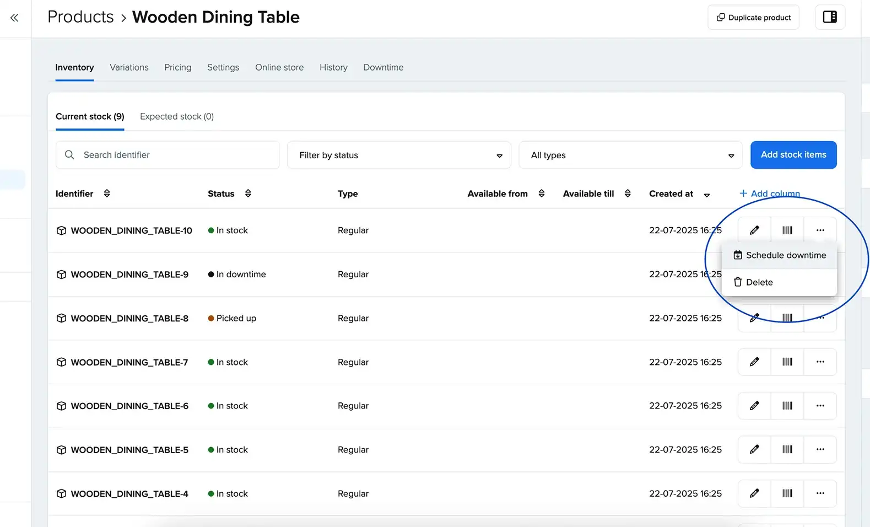This screenshot has width=870, height=527.
Task: Focus the Search identifier field
Action: [x=167, y=155]
